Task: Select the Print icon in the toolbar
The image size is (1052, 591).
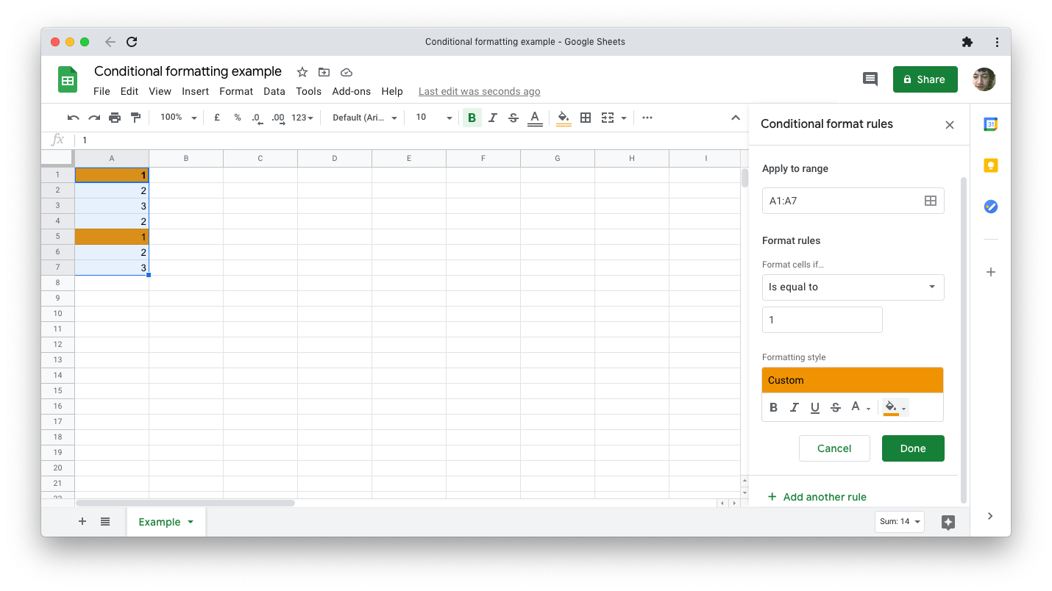Action: click(115, 117)
